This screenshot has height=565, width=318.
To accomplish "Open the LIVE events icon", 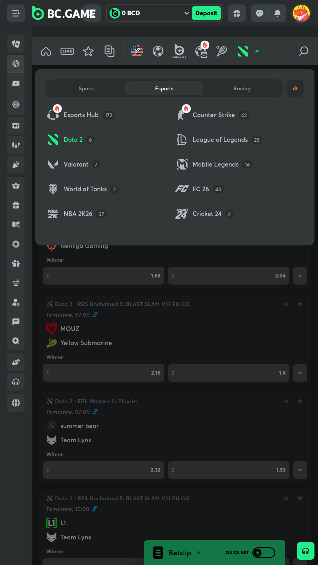I will (67, 51).
